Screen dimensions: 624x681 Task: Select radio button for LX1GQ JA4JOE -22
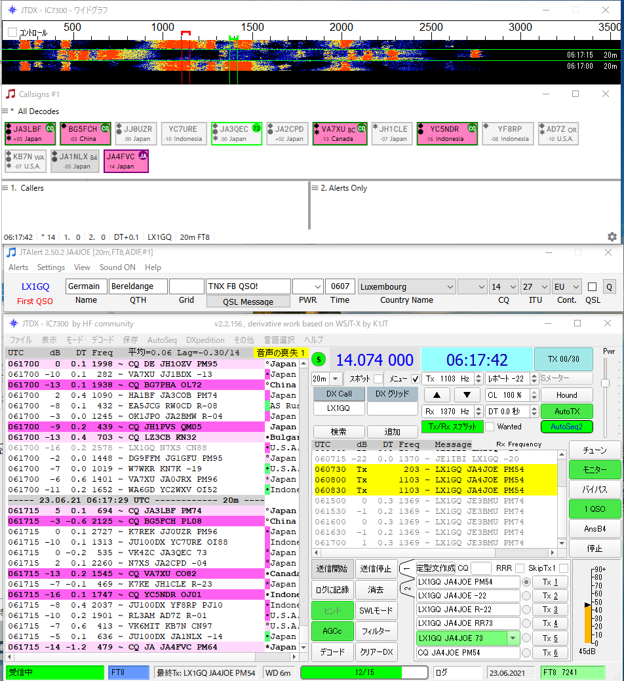(x=526, y=596)
